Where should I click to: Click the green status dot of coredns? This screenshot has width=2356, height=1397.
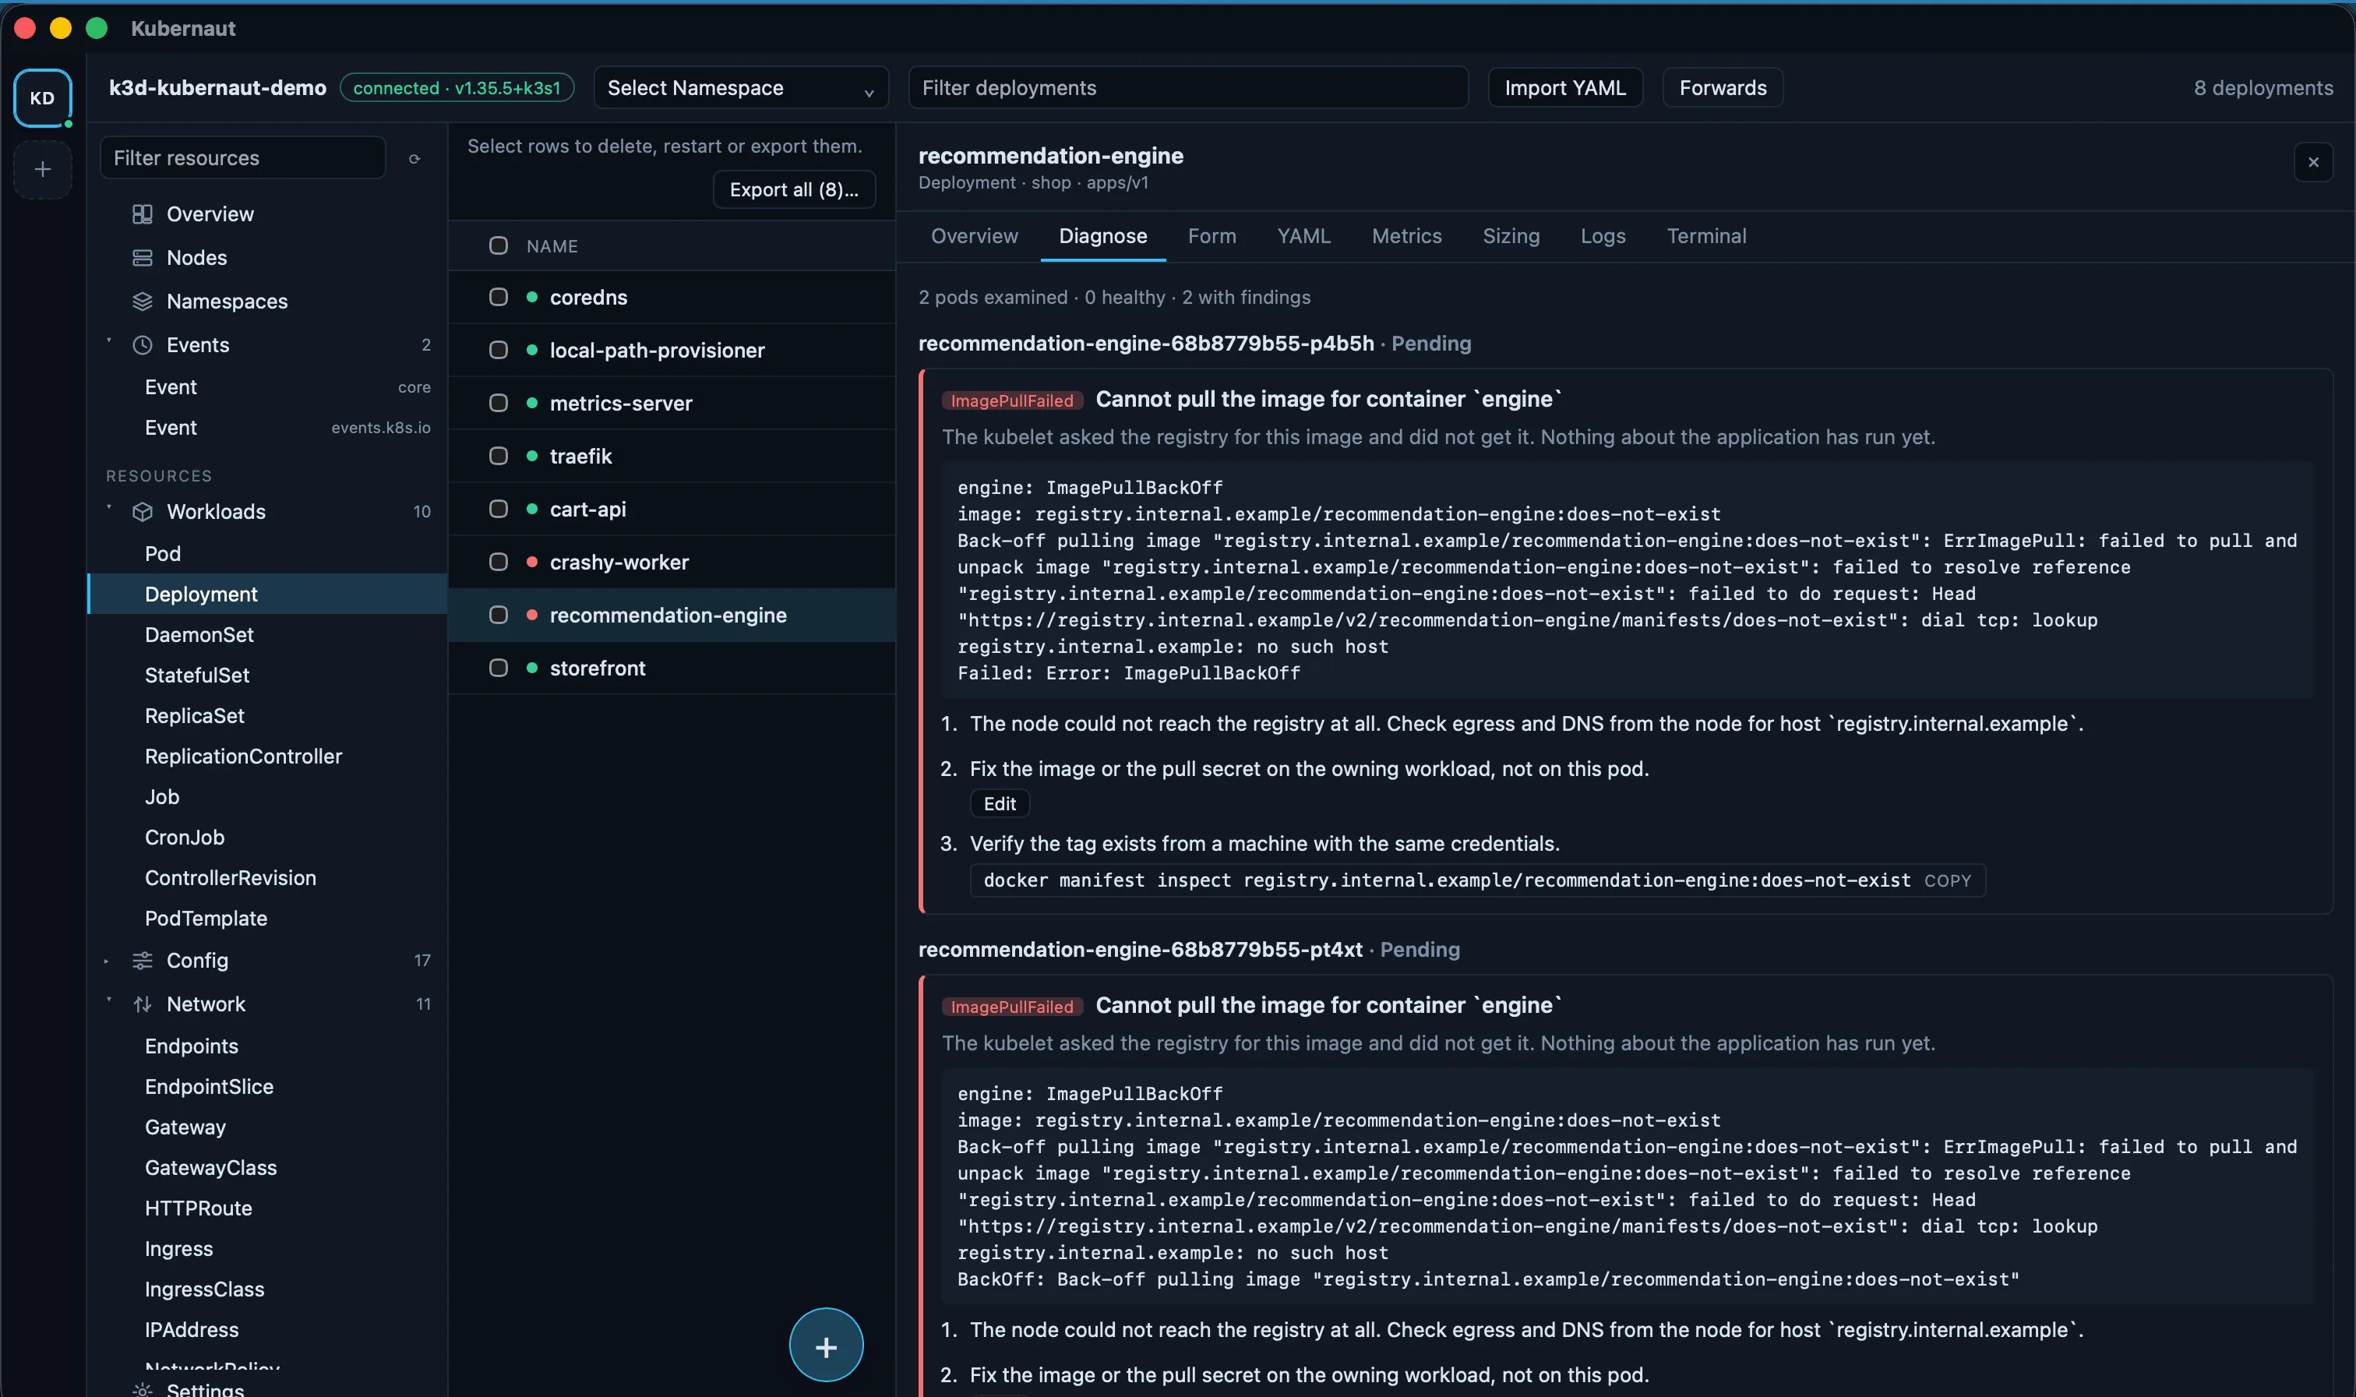(532, 298)
